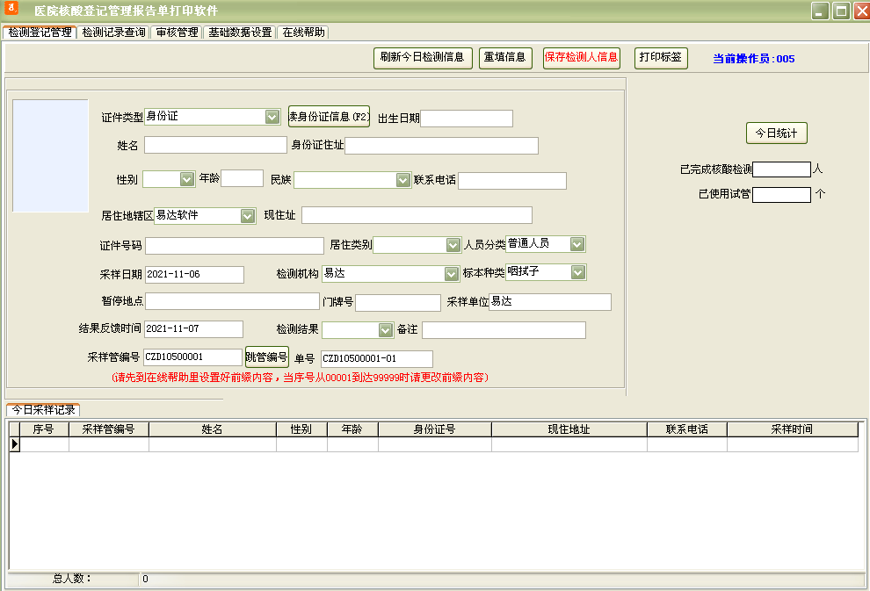
Task: Click the 打印标签 button
Action: coord(661,58)
